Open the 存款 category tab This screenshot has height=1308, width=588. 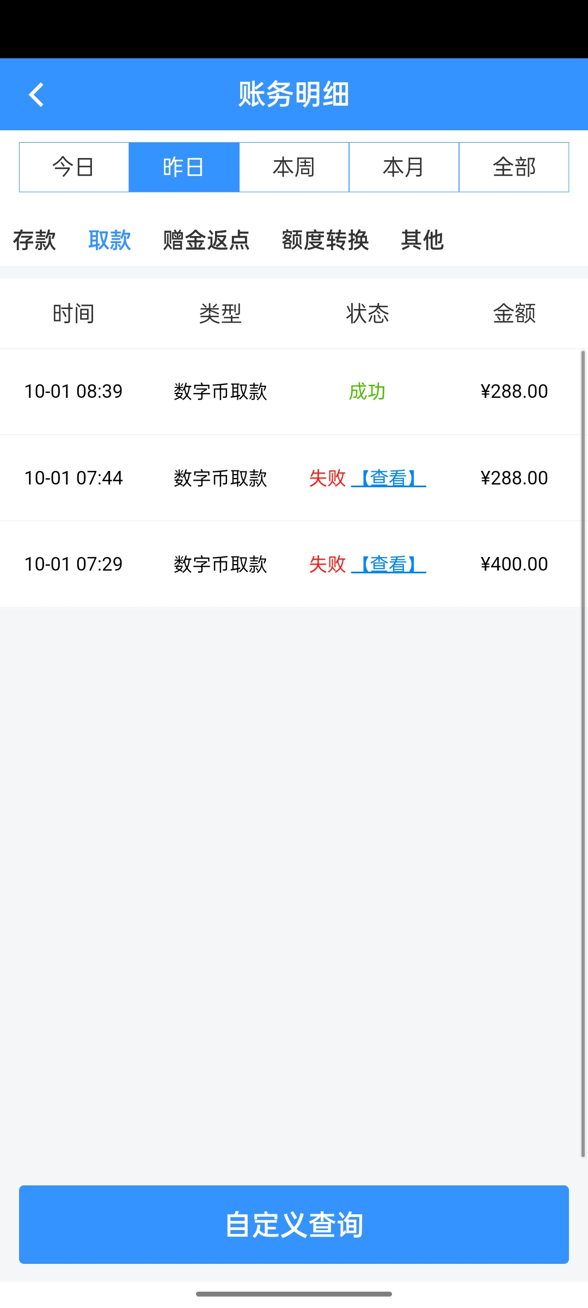(x=34, y=240)
